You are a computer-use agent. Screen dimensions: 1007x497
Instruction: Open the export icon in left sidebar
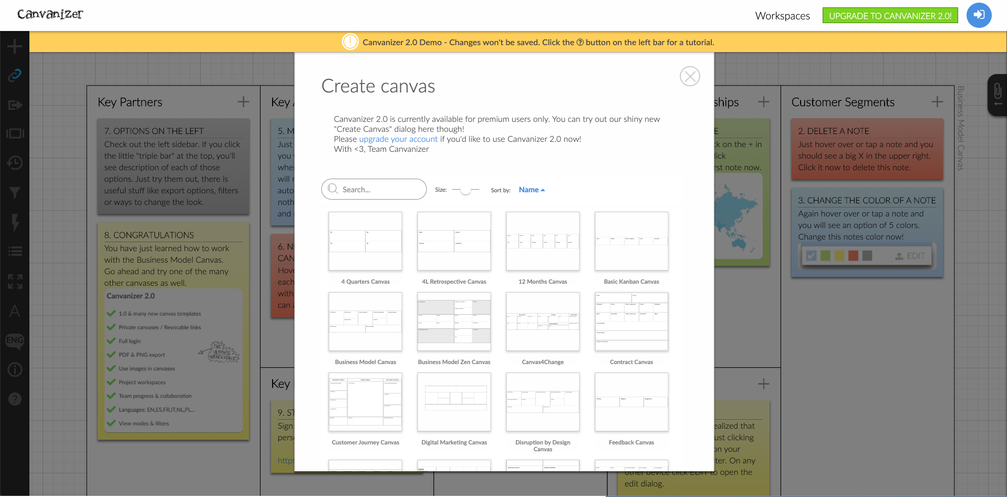point(15,105)
